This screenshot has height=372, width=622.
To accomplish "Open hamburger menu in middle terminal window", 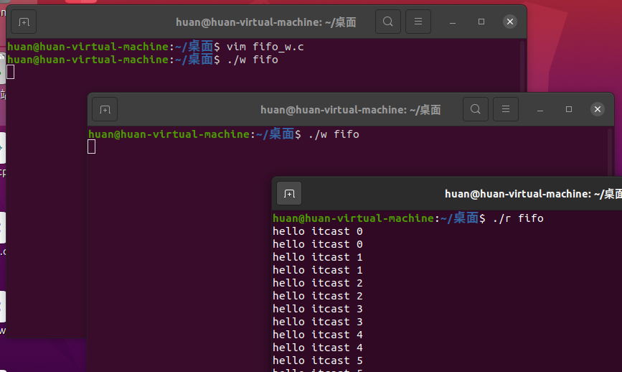I will (x=506, y=109).
